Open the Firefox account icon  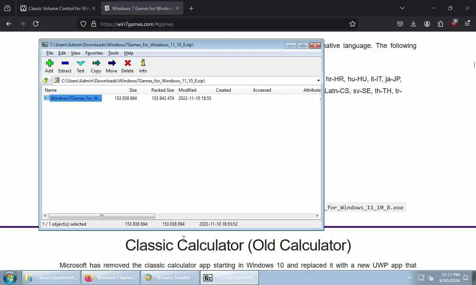click(x=427, y=24)
